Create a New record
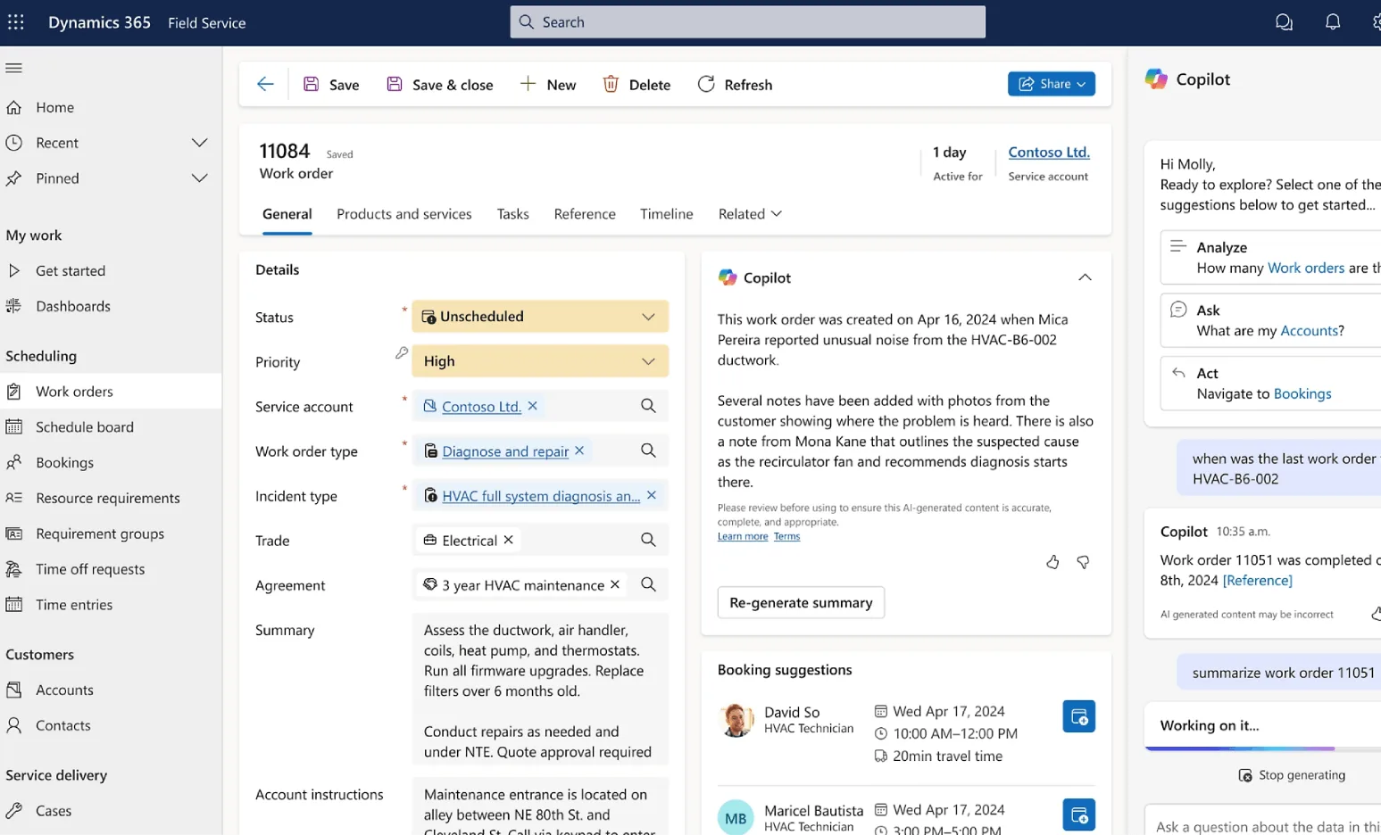1381x835 pixels. tap(548, 85)
